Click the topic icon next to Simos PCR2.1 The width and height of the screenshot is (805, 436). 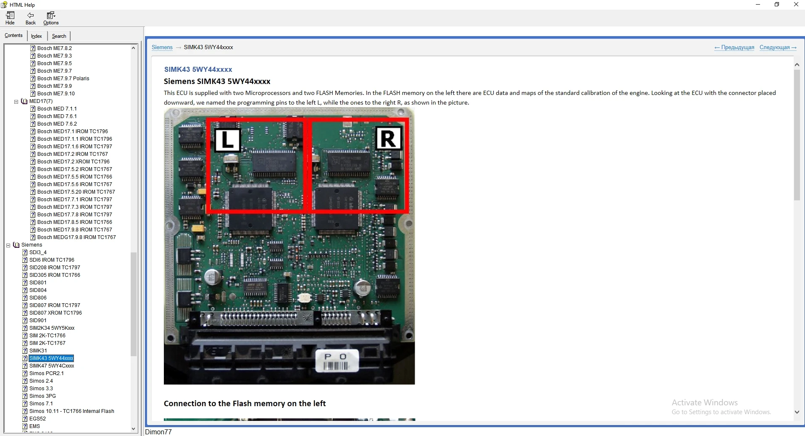click(25, 373)
